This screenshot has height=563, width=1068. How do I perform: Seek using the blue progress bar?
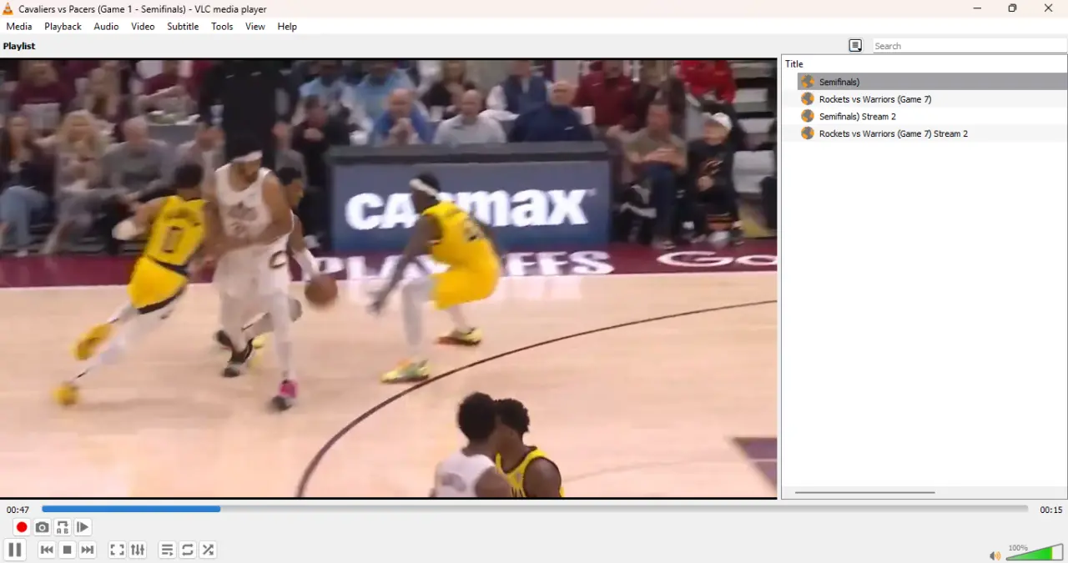(x=535, y=509)
